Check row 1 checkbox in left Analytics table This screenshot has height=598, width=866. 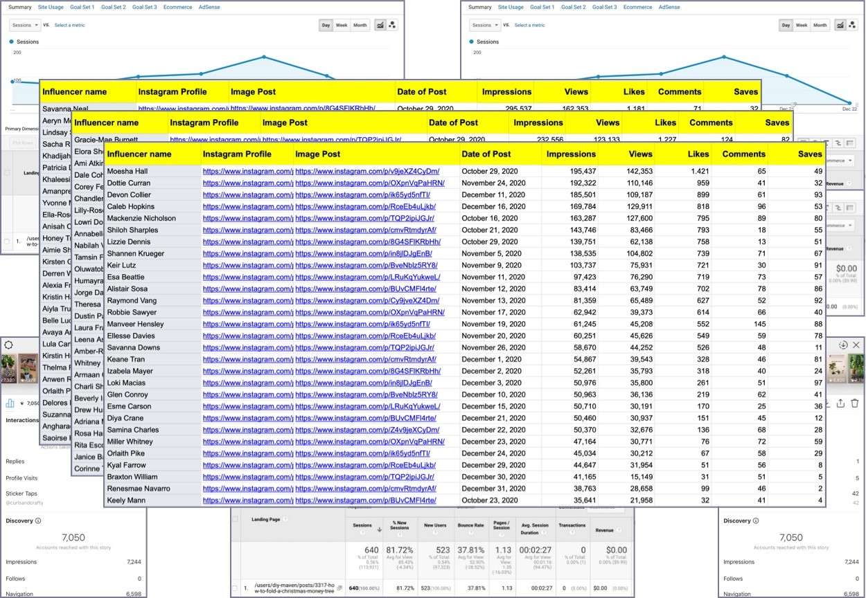click(x=8, y=241)
